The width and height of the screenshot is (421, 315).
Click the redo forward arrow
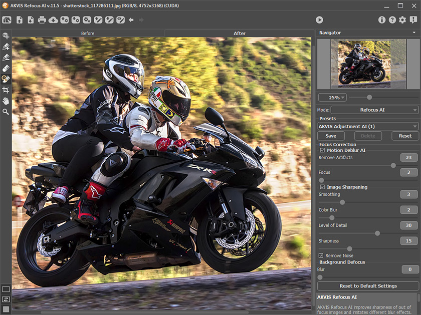tap(141, 20)
